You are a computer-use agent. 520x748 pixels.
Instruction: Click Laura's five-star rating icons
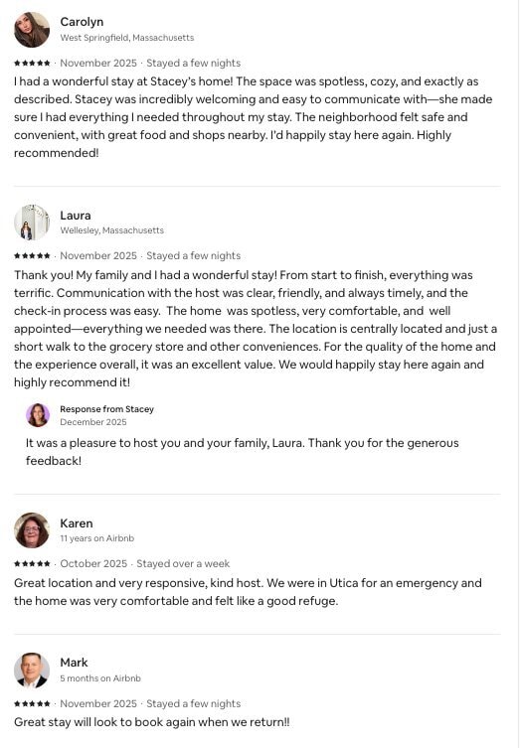pyautogui.click(x=32, y=255)
